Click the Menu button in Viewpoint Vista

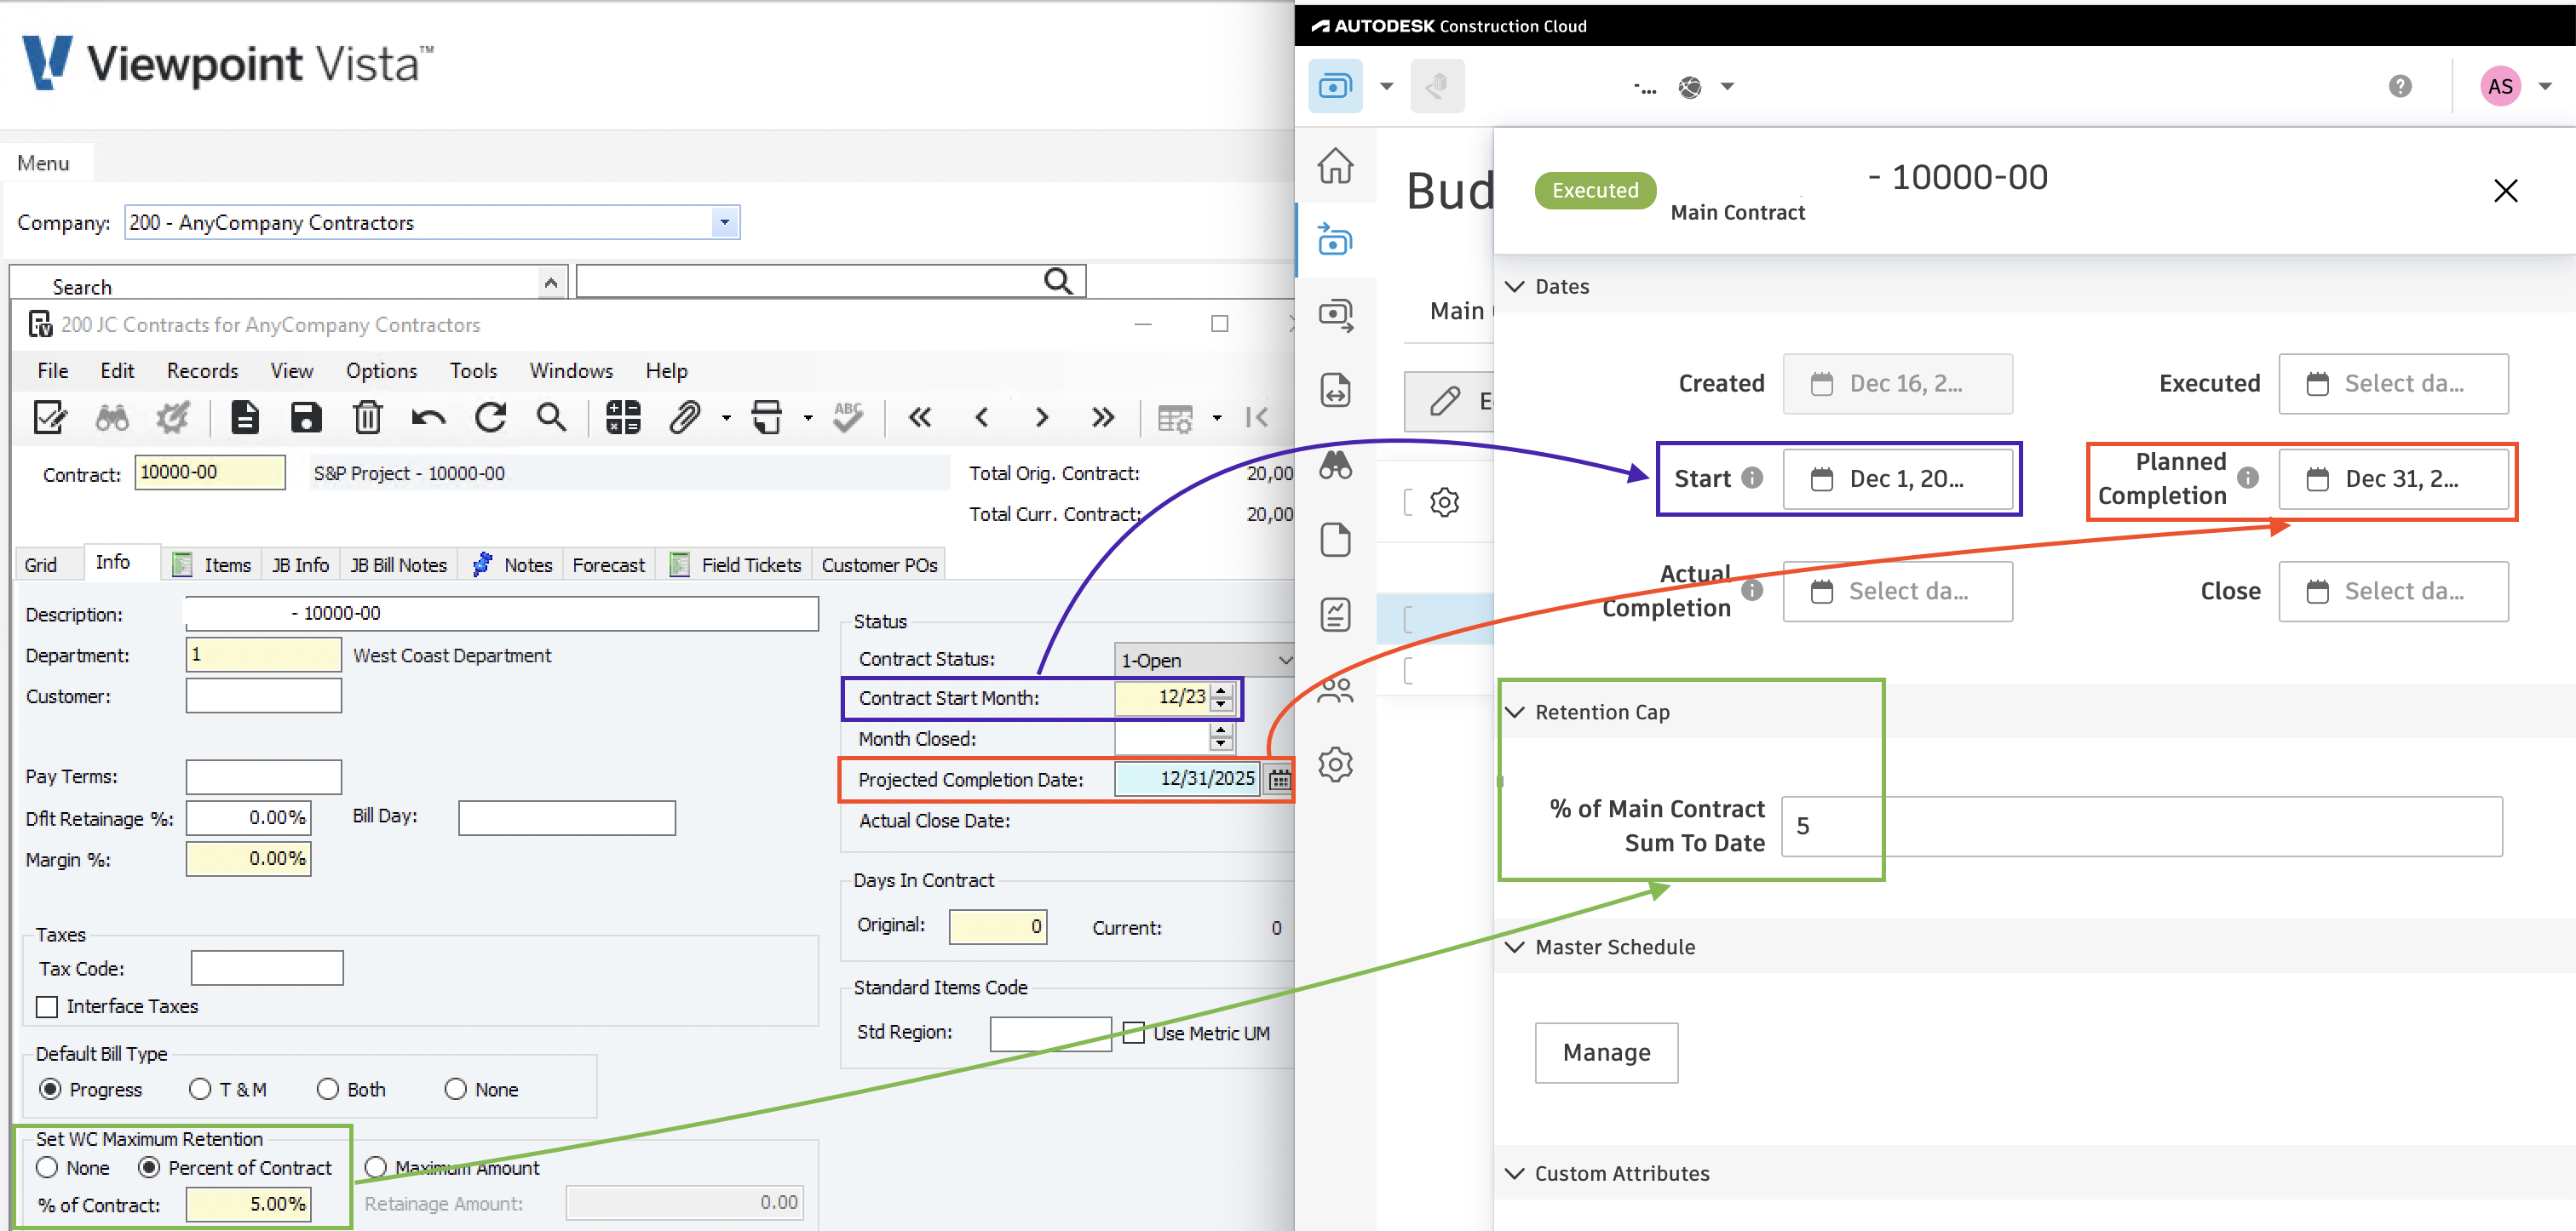[43, 163]
